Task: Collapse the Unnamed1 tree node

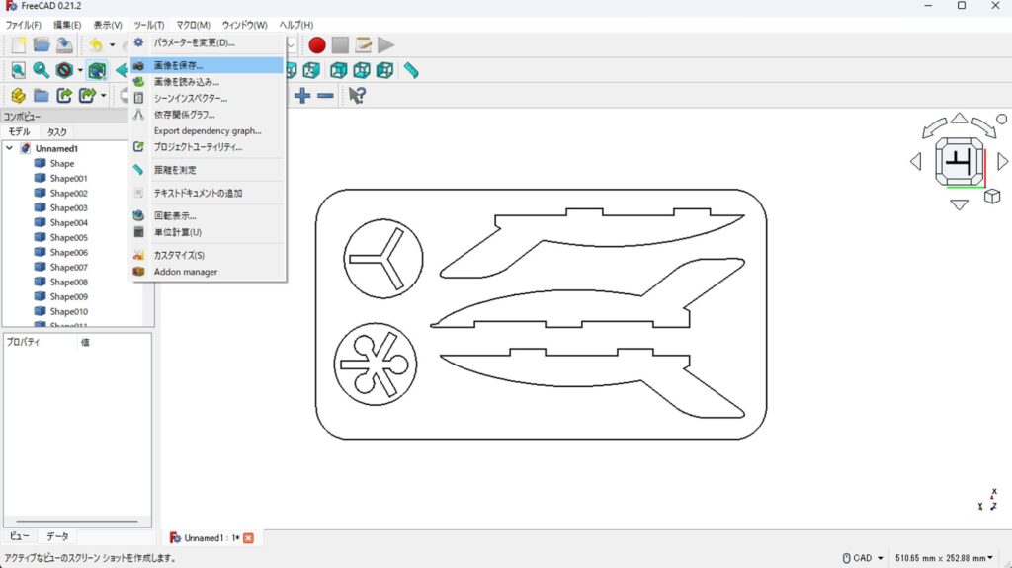Action: point(10,148)
